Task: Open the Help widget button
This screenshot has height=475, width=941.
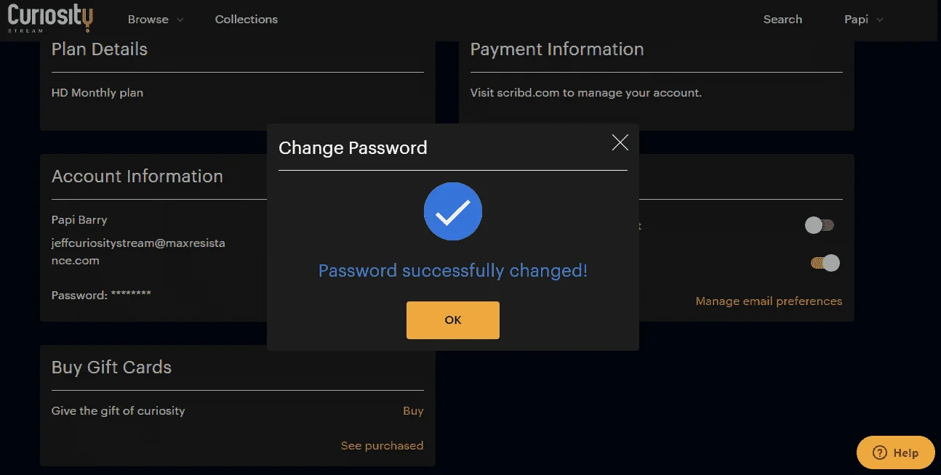Action: coord(896,452)
